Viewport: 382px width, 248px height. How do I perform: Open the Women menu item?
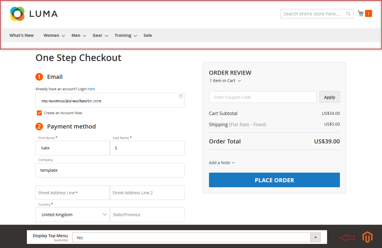(x=51, y=35)
